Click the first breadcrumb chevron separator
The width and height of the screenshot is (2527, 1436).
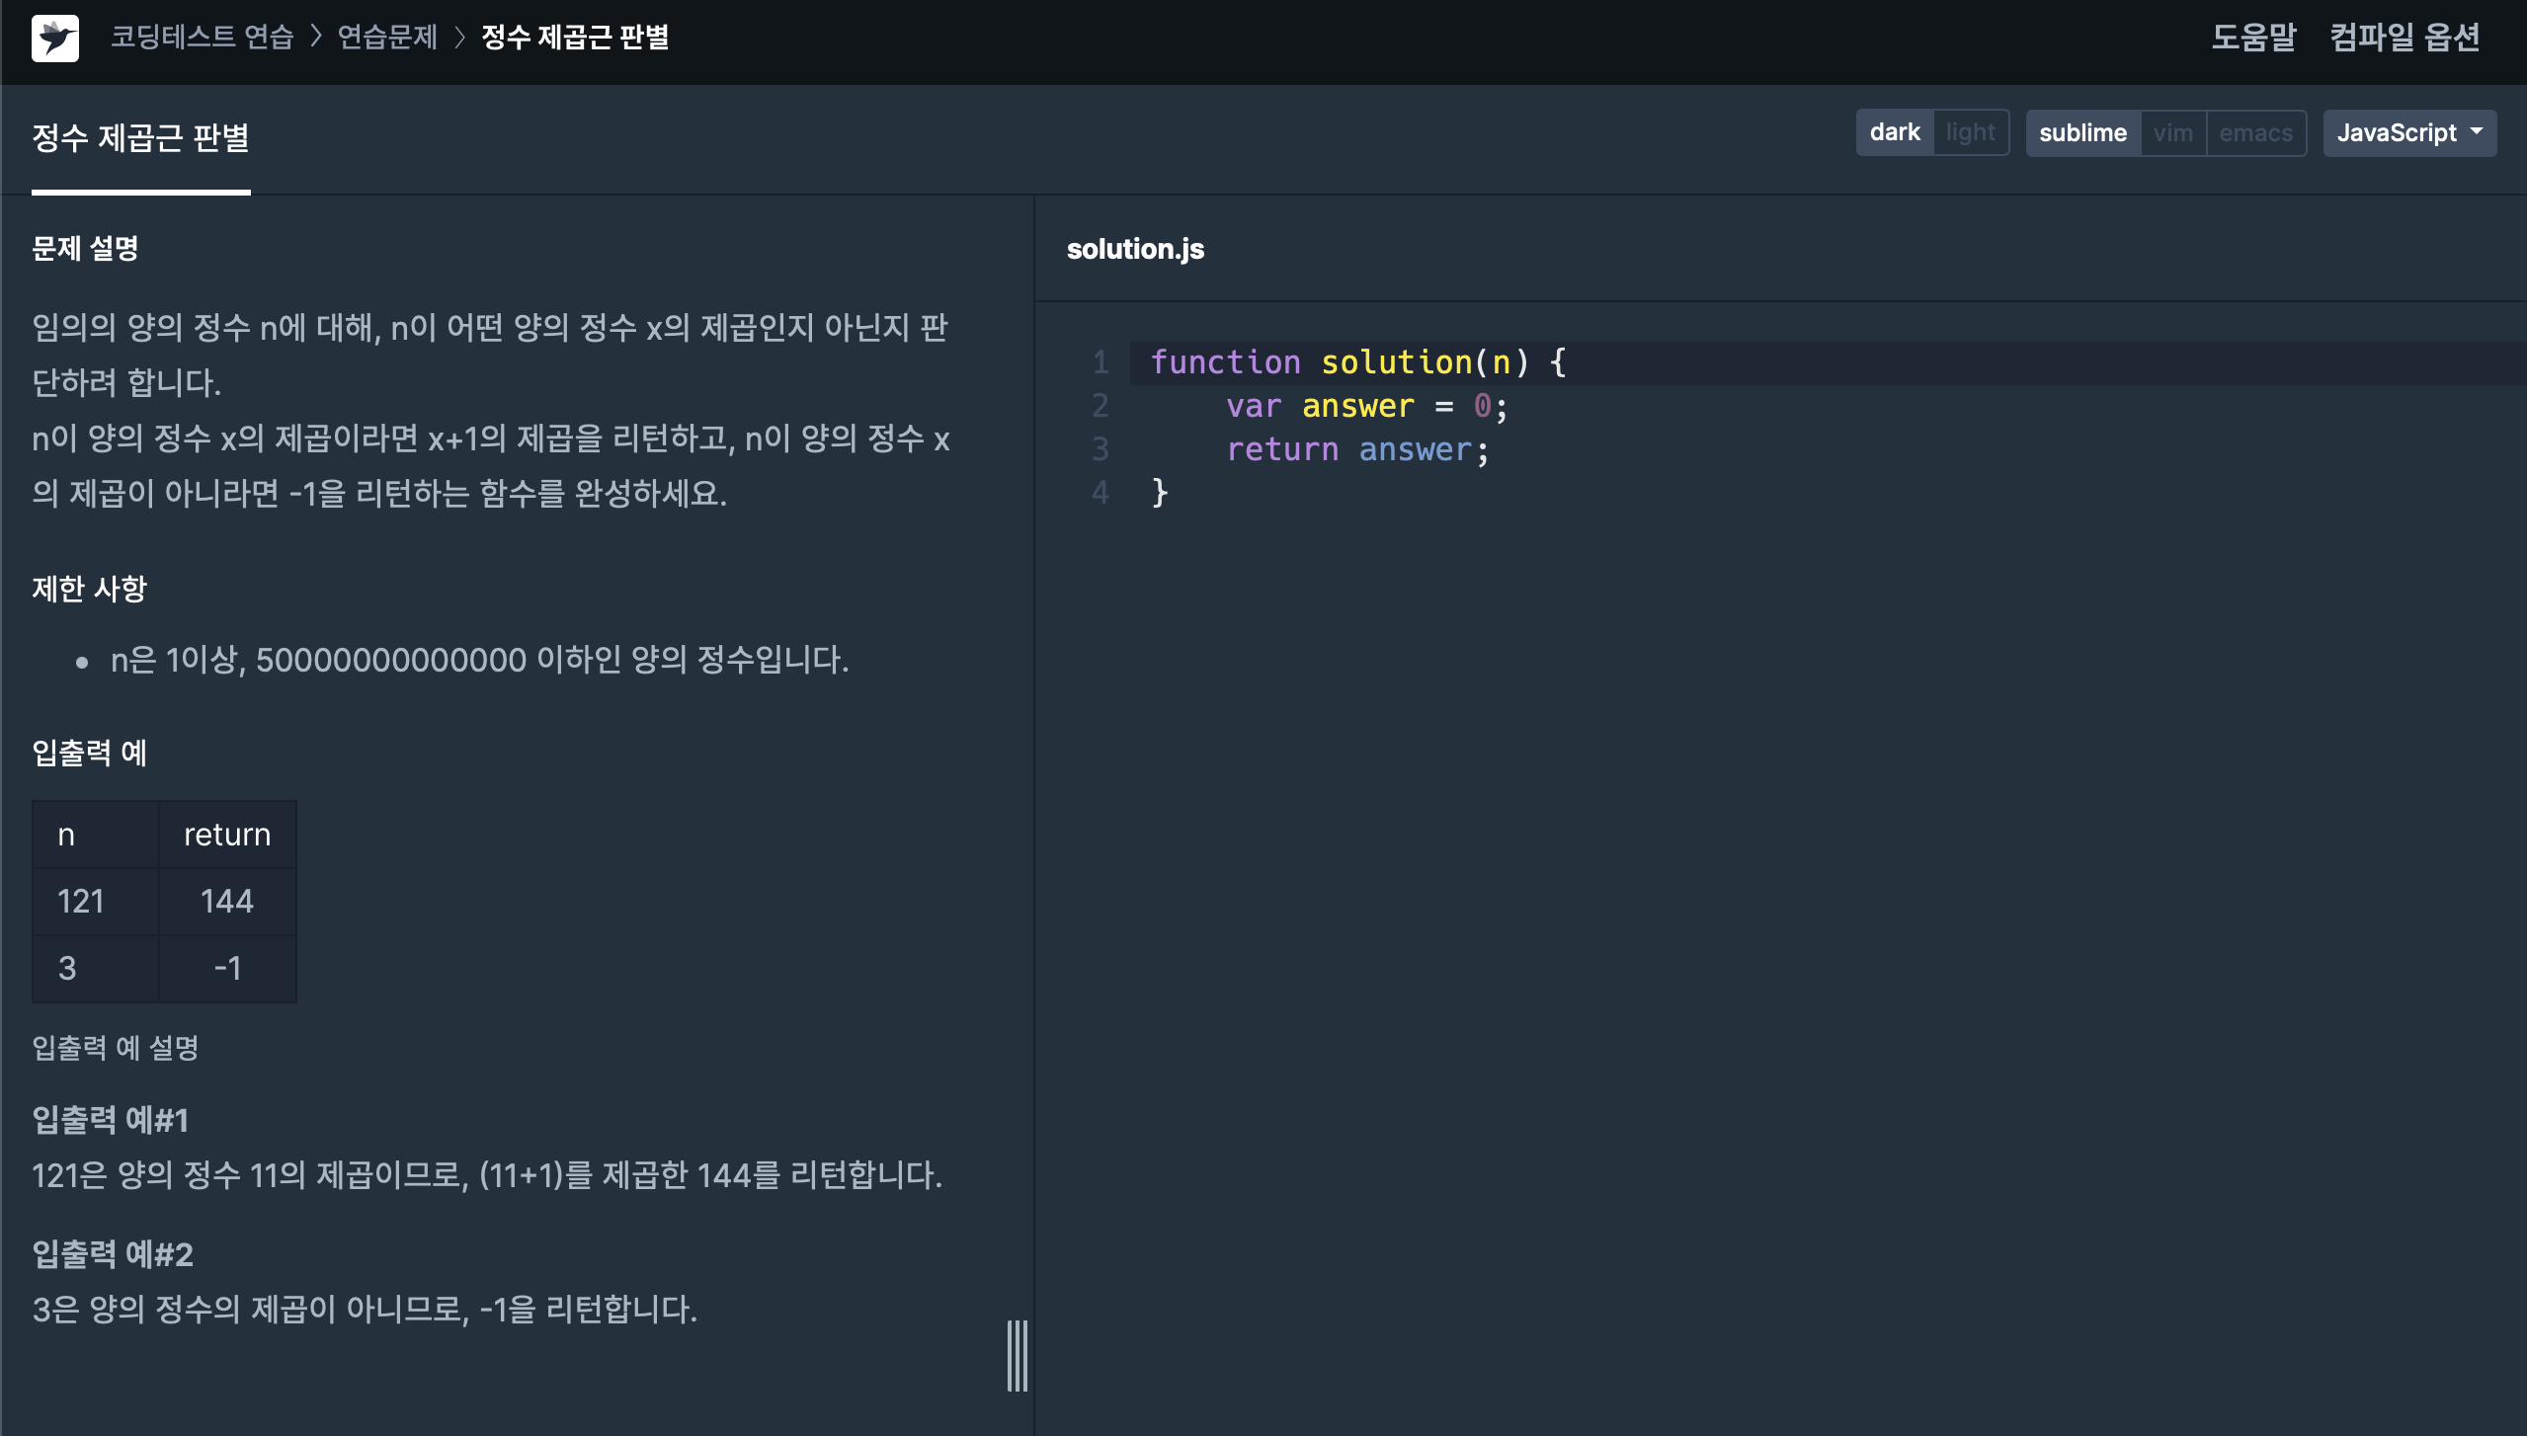(x=316, y=38)
